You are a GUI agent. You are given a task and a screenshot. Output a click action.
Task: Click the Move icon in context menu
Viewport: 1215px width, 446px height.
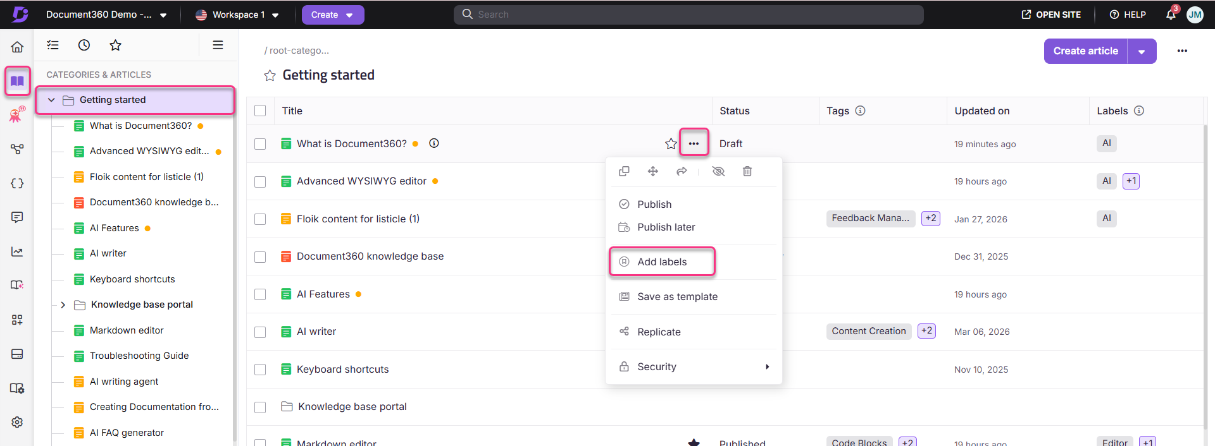653,171
